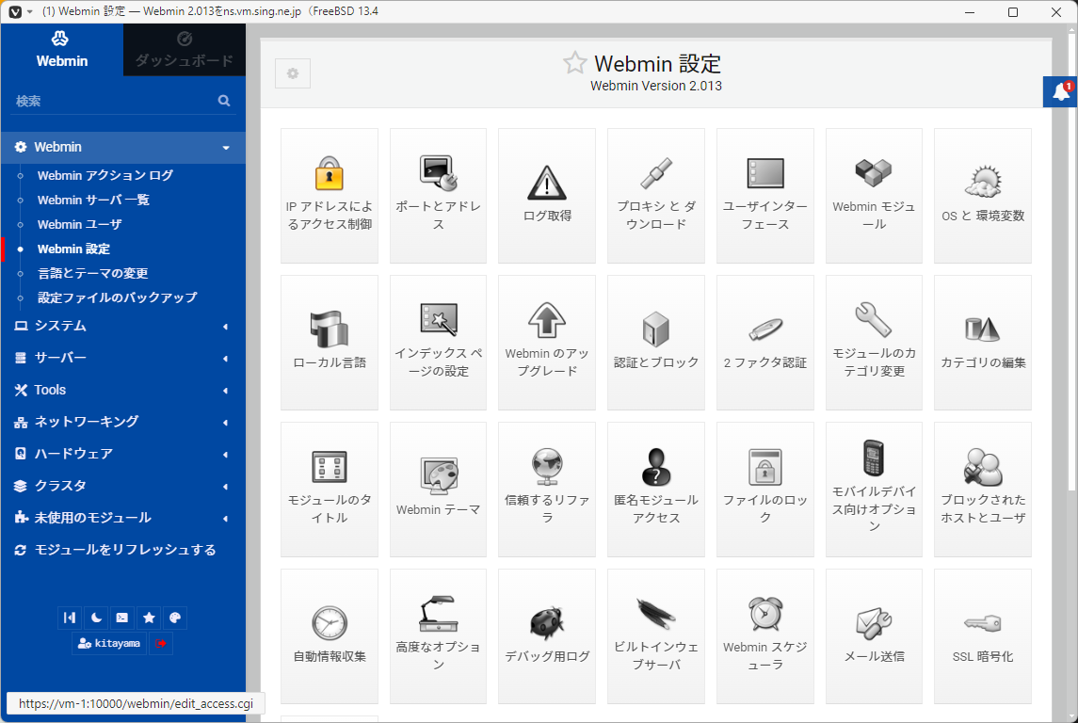Viewport: 1078px width, 723px height.
Task: Open Webmin ユーザ
Action: pyautogui.click(x=80, y=225)
